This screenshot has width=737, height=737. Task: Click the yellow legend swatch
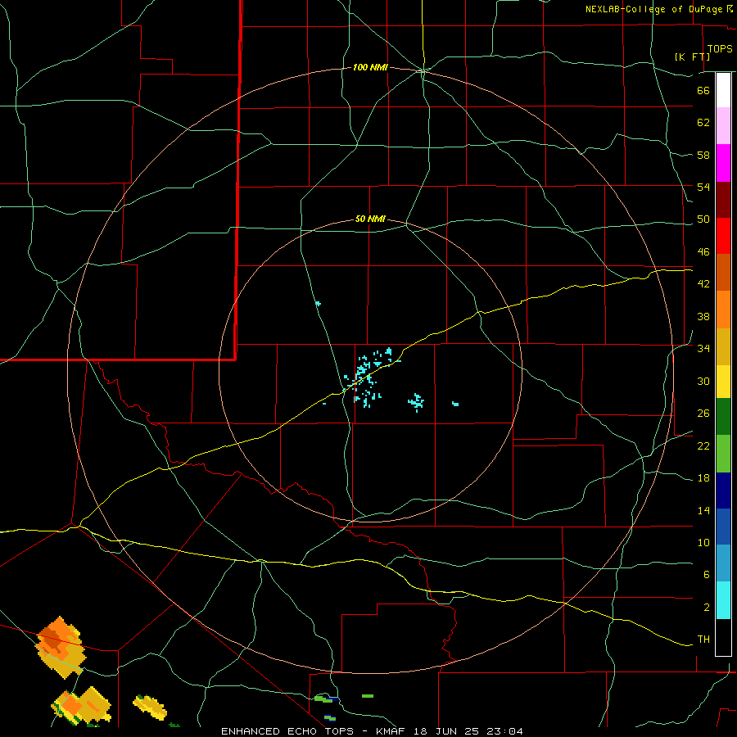click(723, 382)
